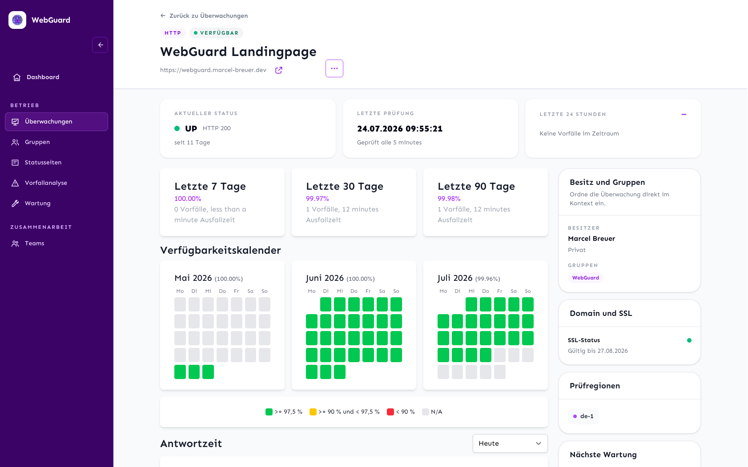Click the Statusseiten page icon

click(x=15, y=163)
